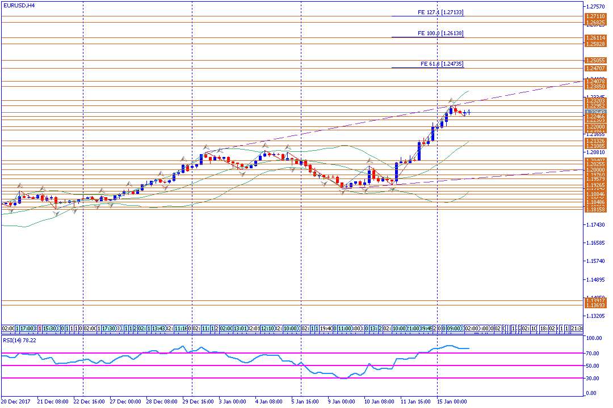The height and width of the screenshot is (408, 613).
Task: Click the 1.22466 orange price tag
Action: [x=595, y=117]
